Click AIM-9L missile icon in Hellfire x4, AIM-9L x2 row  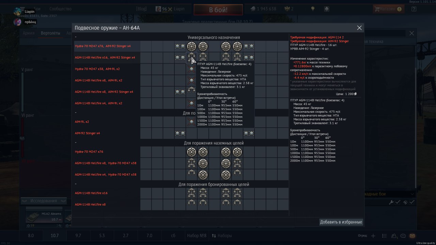[x=191, y=103]
